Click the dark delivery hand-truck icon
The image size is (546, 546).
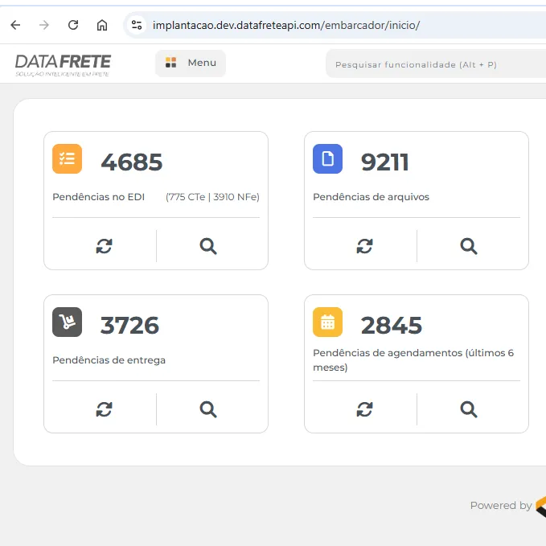click(x=68, y=322)
